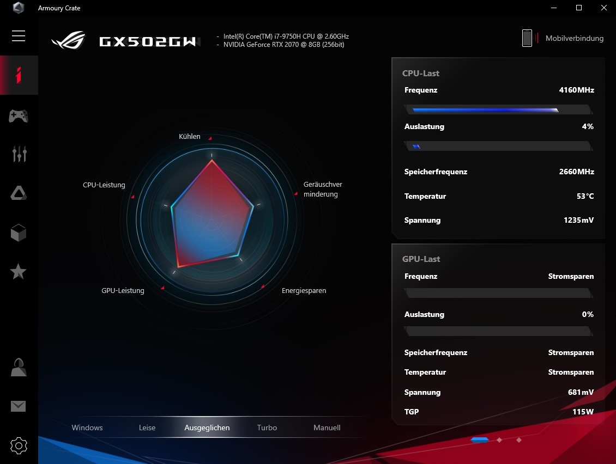Click the Energiesparen radar label
The image size is (616, 464).
tap(304, 290)
